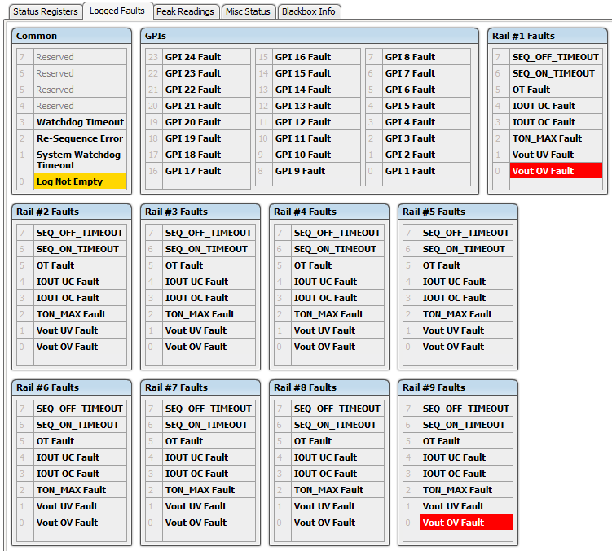Open the Misc Status tab
The image size is (612, 551).
coord(248,11)
